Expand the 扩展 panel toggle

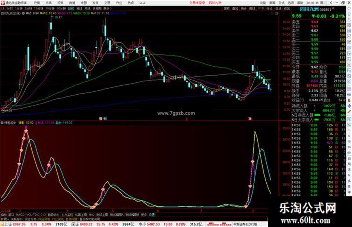(x=5, y=219)
